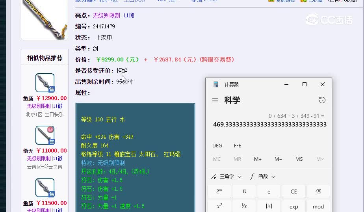
Task: Click the expression 0 + 634 ÷ 3 + 349 - 91
Action: click(297, 116)
